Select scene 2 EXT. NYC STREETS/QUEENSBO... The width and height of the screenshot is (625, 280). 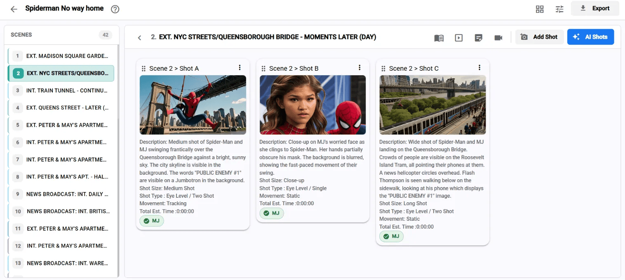(61, 73)
